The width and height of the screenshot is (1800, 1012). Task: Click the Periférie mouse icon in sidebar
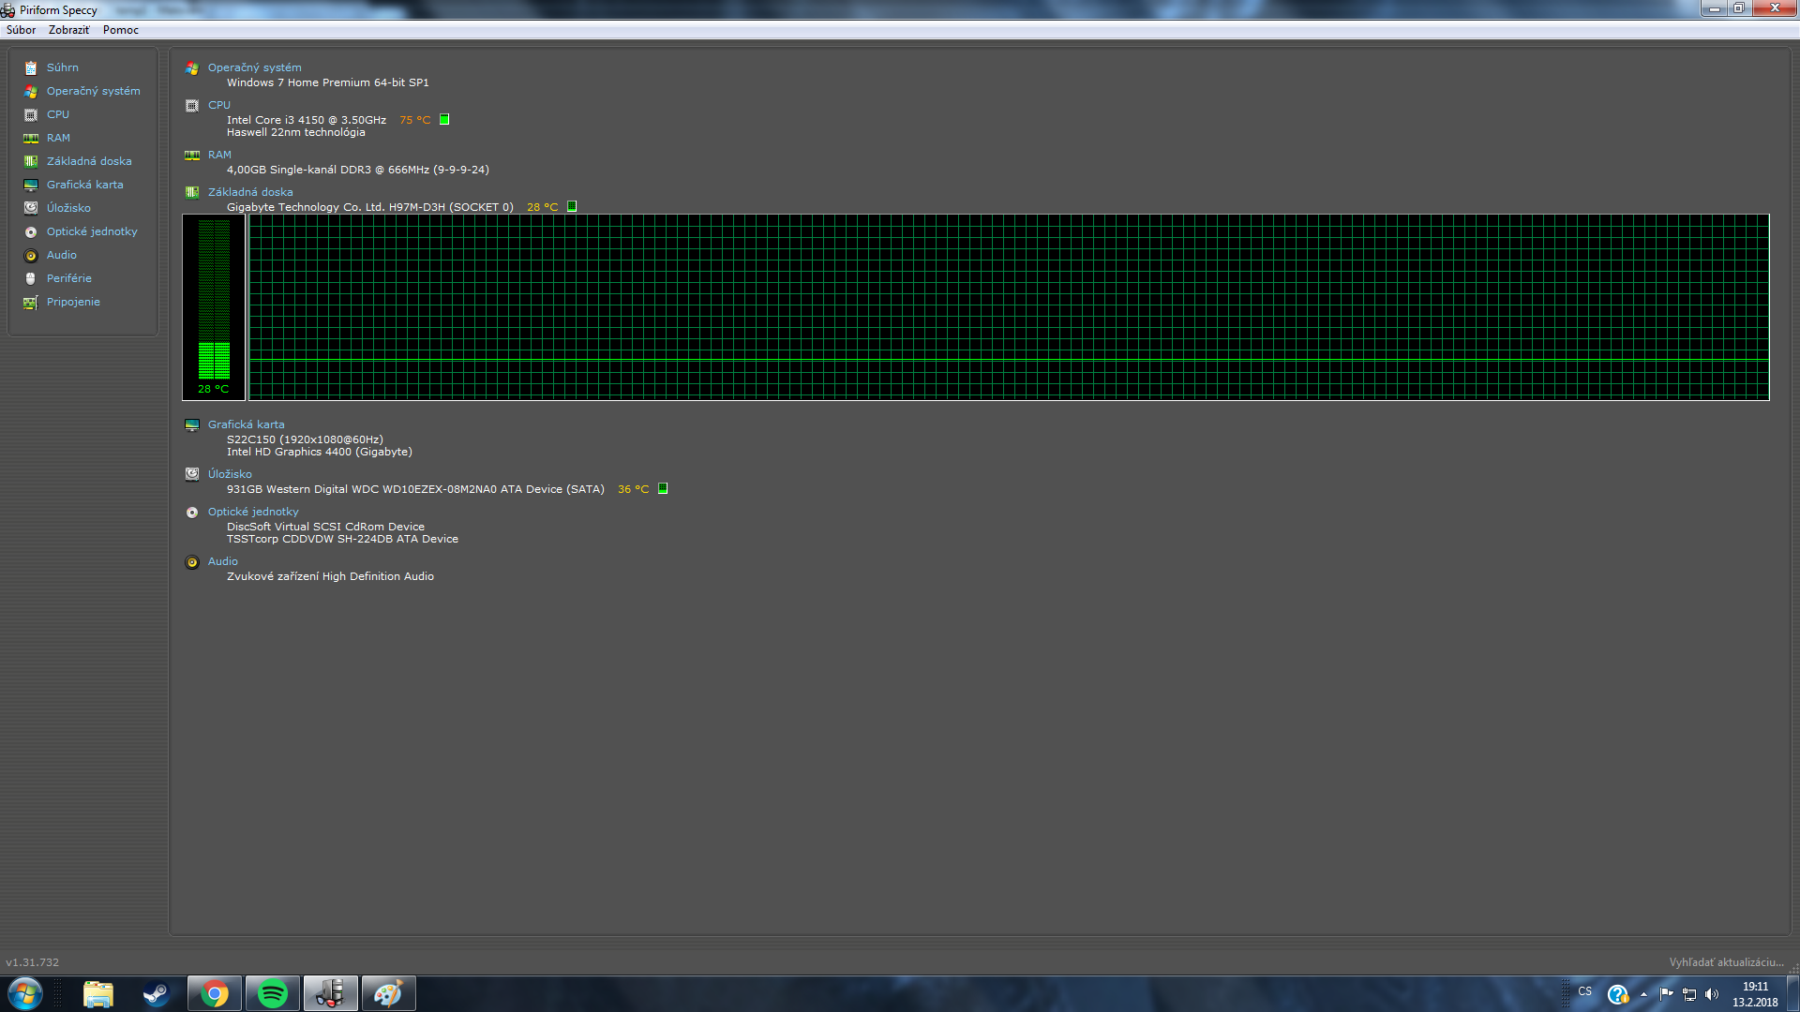click(x=31, y=279)
